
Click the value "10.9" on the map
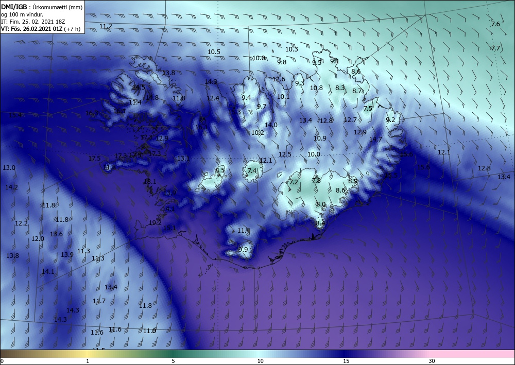coord(320,138)
